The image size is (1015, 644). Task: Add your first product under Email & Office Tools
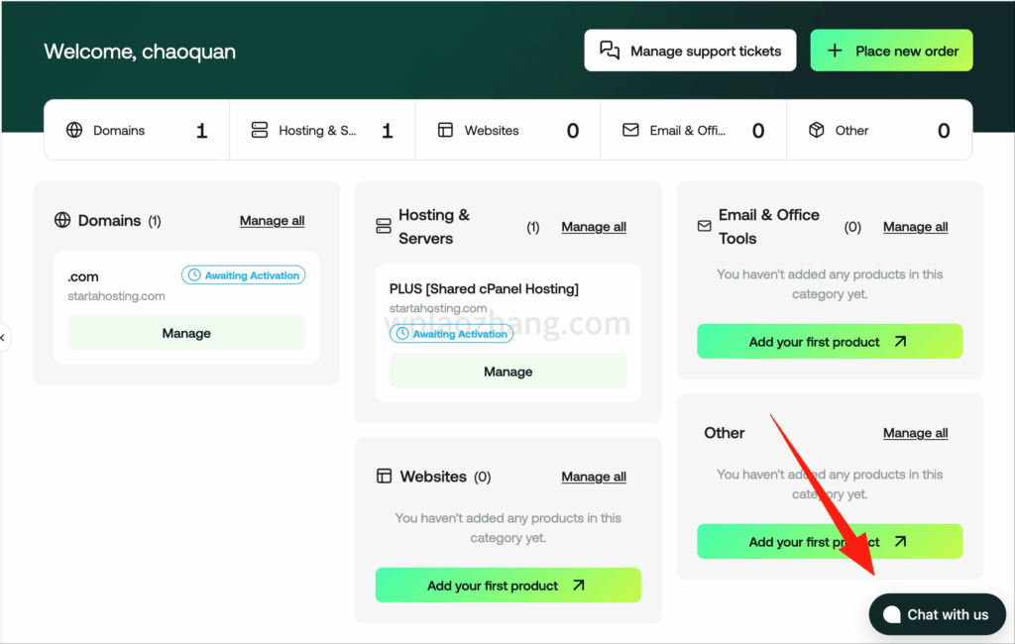click(829, 342)
